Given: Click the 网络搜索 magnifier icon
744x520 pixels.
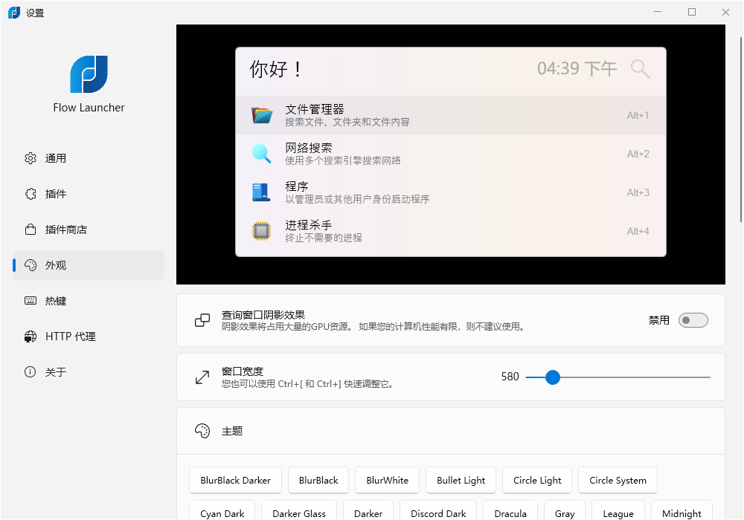Looking at the screenshot, I should point(262,154).
